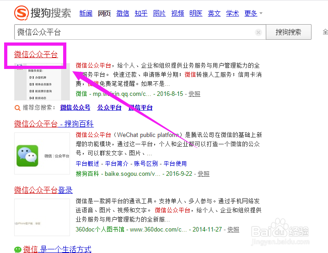Image resolution: width=328 pixels, height=253 pixels.
Task: Open the 英文 search tab
Action: [214, 13]
